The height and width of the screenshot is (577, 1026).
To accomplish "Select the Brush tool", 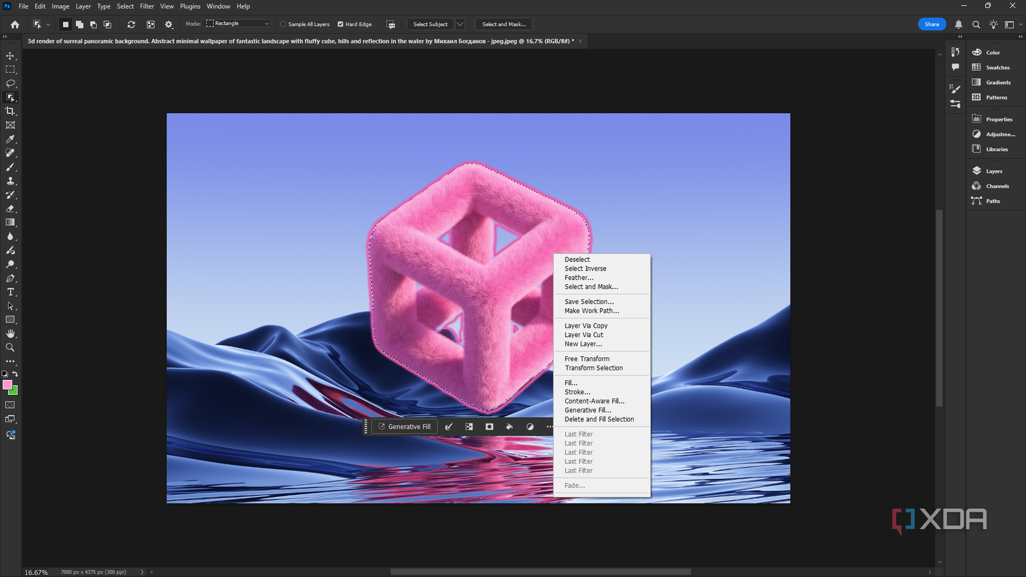I will point(11,167).
